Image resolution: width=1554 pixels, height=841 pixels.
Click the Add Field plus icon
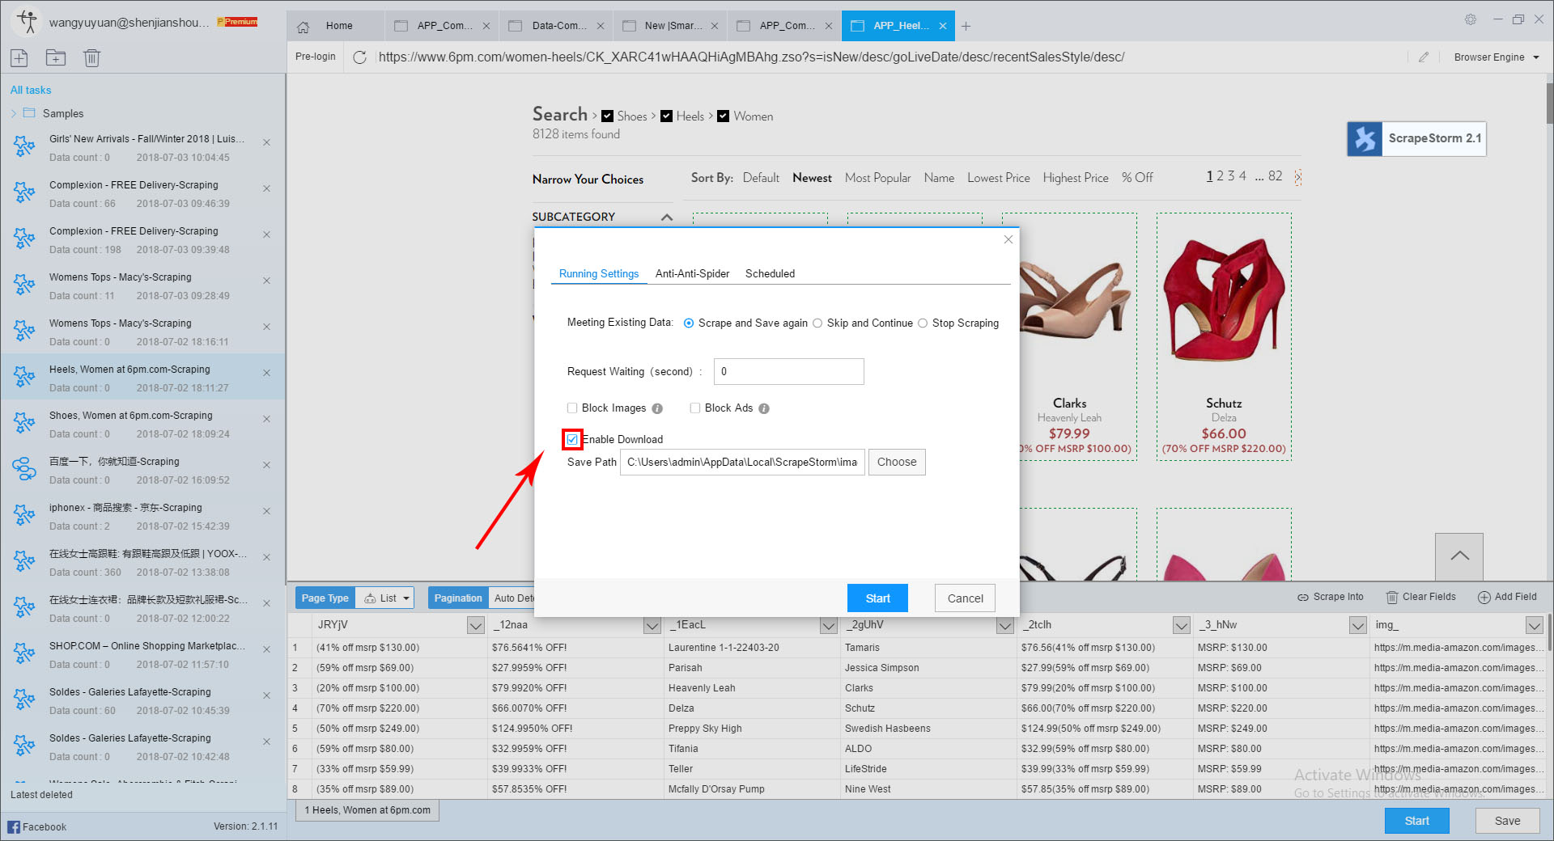click(x=1484, y=598)
